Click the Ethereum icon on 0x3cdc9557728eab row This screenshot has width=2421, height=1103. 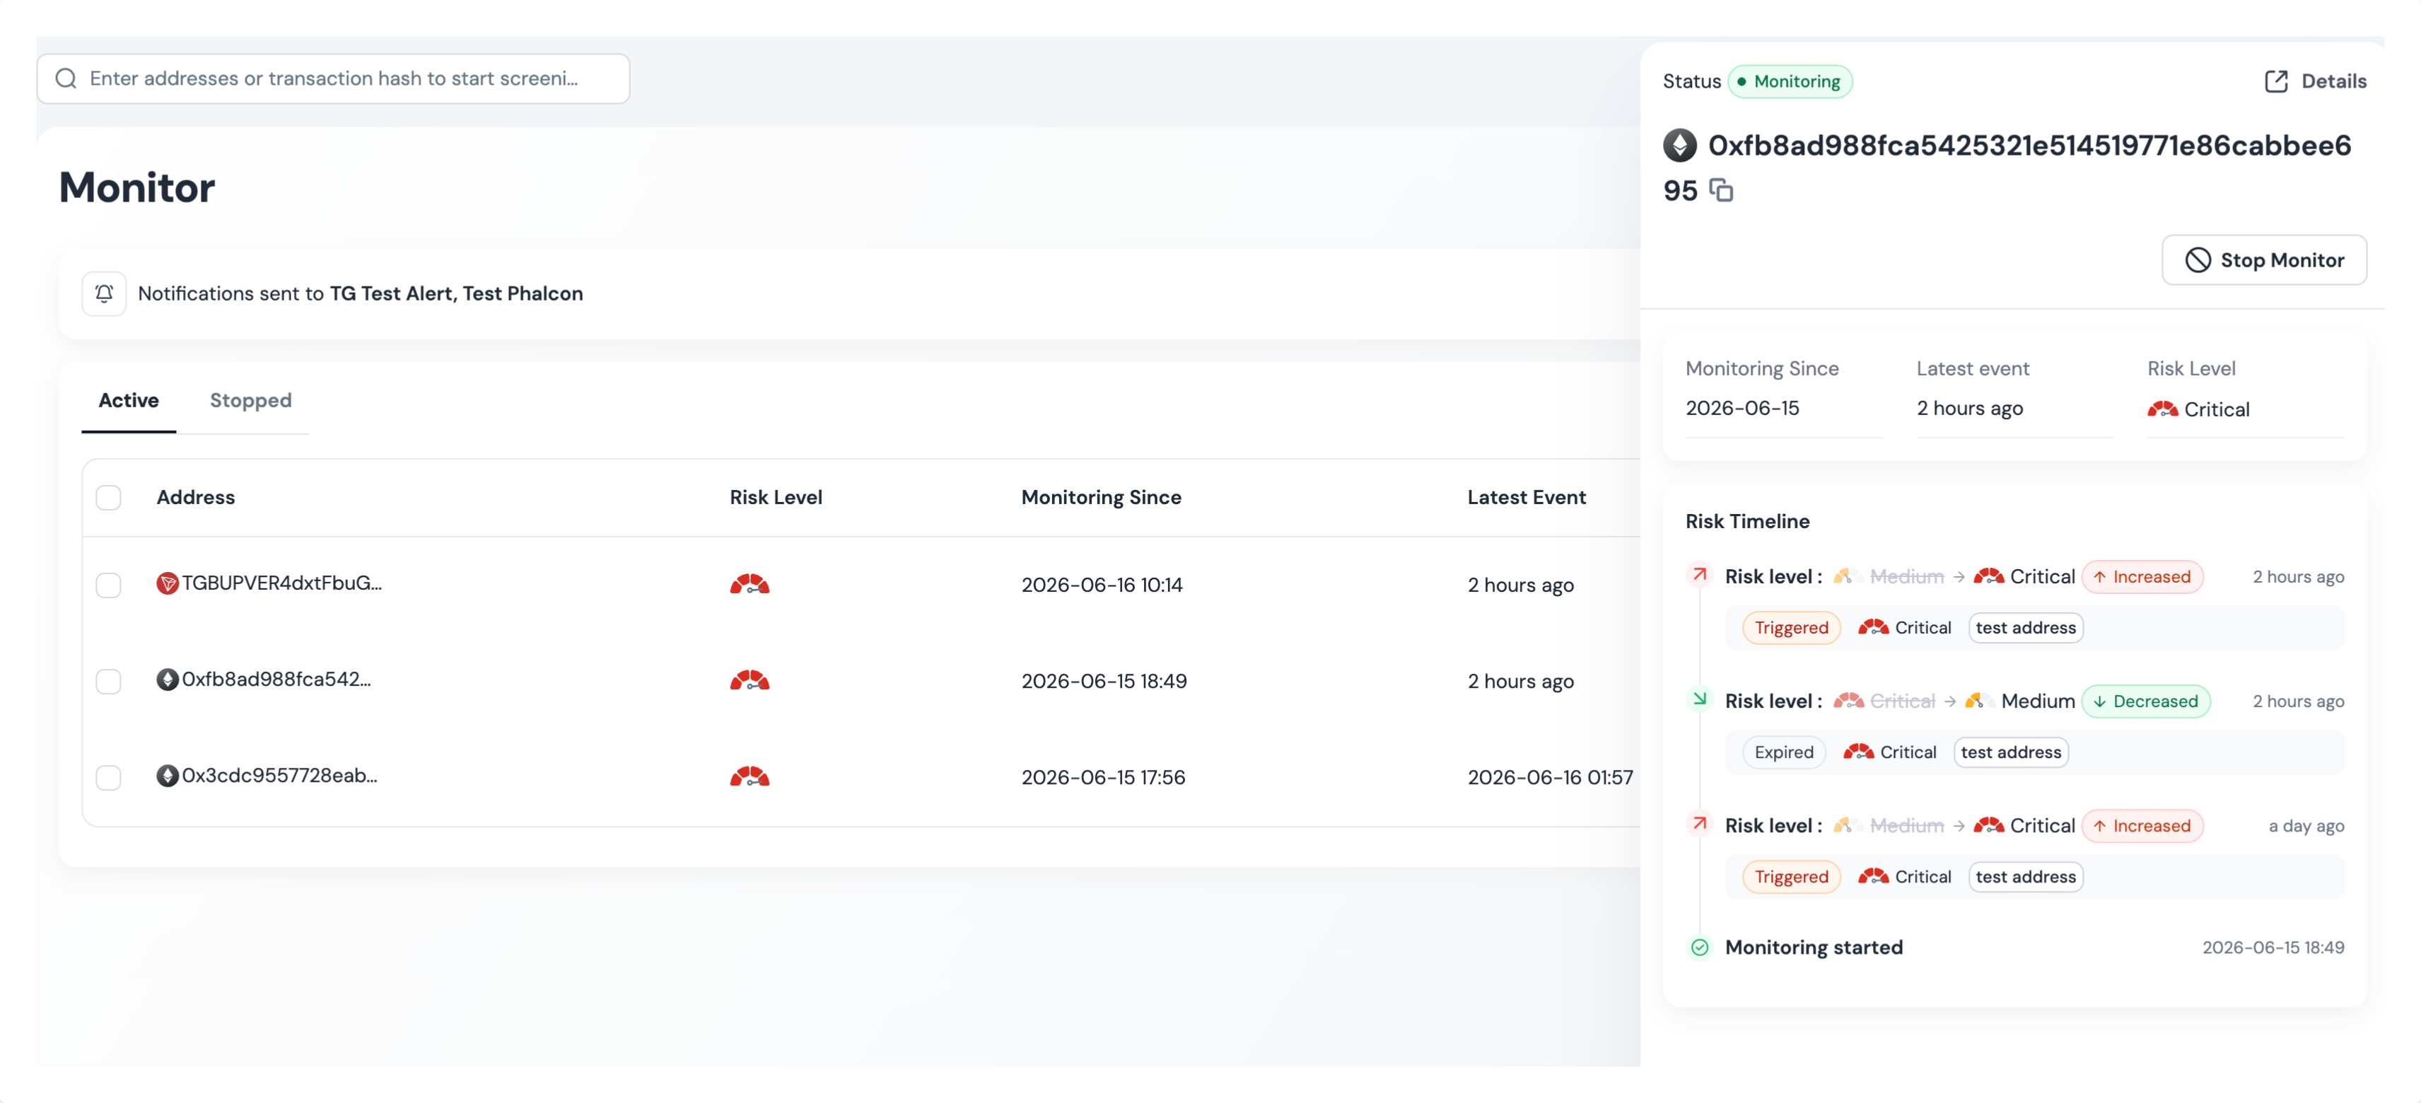[x=168, y=776]
